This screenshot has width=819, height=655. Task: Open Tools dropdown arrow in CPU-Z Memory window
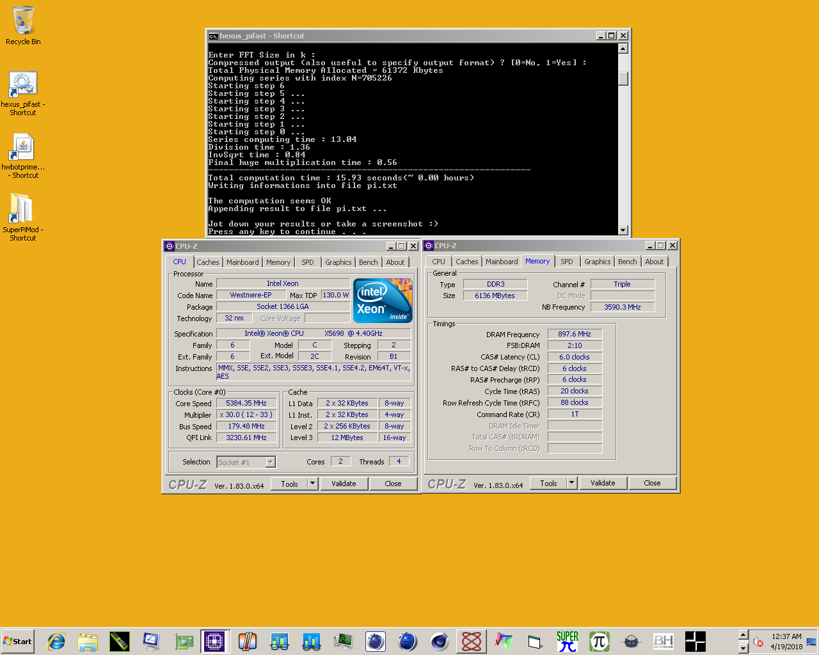(x=572, y=483)
